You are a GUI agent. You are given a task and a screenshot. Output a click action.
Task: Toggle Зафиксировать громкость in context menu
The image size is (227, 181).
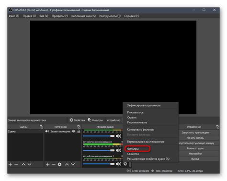click(x=150, y=106)
